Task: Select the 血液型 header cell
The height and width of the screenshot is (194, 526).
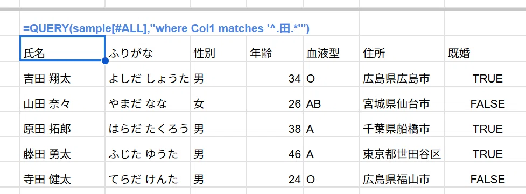Action: click(331, 48)
